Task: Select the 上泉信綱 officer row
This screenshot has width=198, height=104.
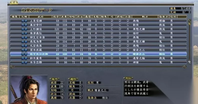Action: 98,21
